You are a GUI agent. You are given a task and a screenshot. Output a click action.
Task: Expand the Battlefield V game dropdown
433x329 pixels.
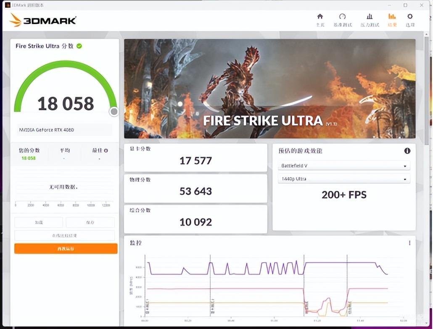tap(344, 166)
